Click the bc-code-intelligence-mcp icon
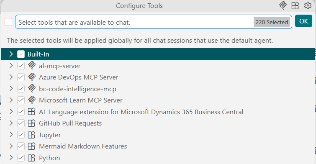Image resolution: width=316 pixels, height=164 pixels. pyautogui.click(x=31, y=89)
